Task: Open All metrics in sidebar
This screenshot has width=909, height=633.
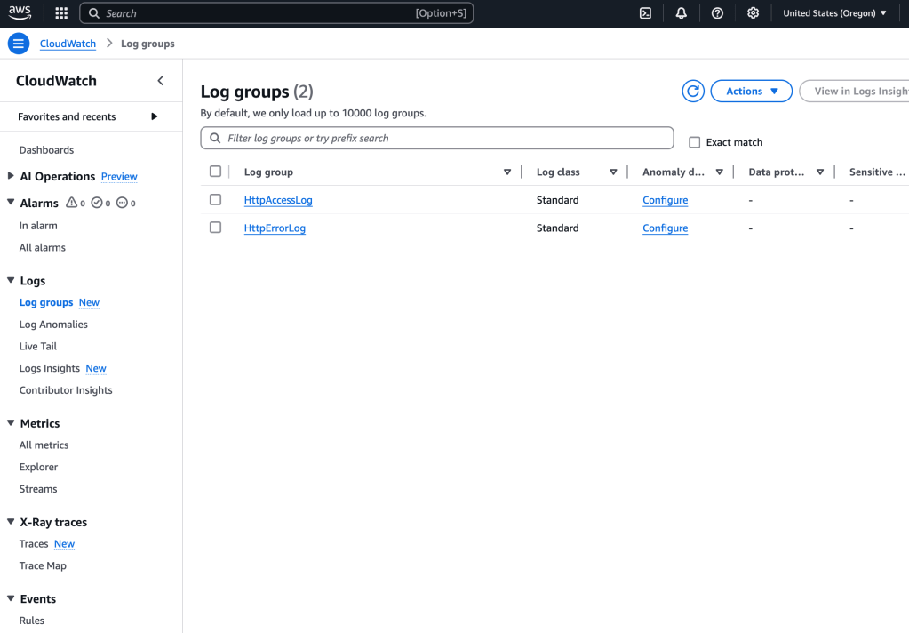Action: click(x=44, y=445)
